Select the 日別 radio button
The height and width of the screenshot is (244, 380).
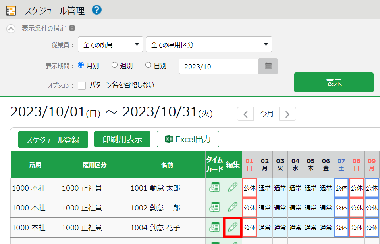148,65
